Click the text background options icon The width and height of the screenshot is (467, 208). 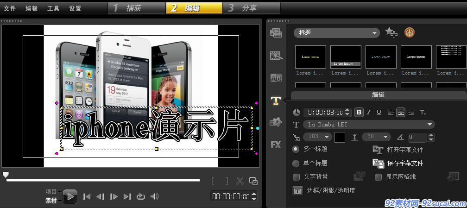[360, 176]
